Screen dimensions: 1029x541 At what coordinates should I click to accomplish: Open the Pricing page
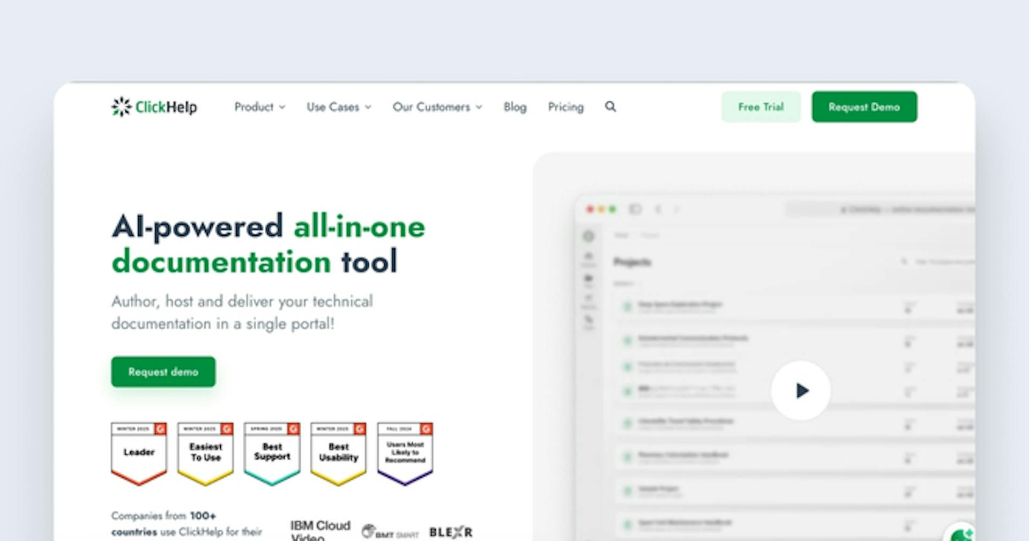pyautogui.click(x=565, y=107)
